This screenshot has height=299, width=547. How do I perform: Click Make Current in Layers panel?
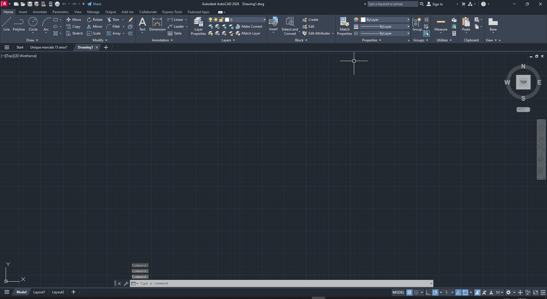pos(250,26)
